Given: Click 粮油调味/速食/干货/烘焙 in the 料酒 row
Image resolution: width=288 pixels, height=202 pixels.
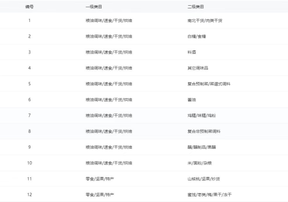Looking at the screenshot, I should click(x=109, y=52).
